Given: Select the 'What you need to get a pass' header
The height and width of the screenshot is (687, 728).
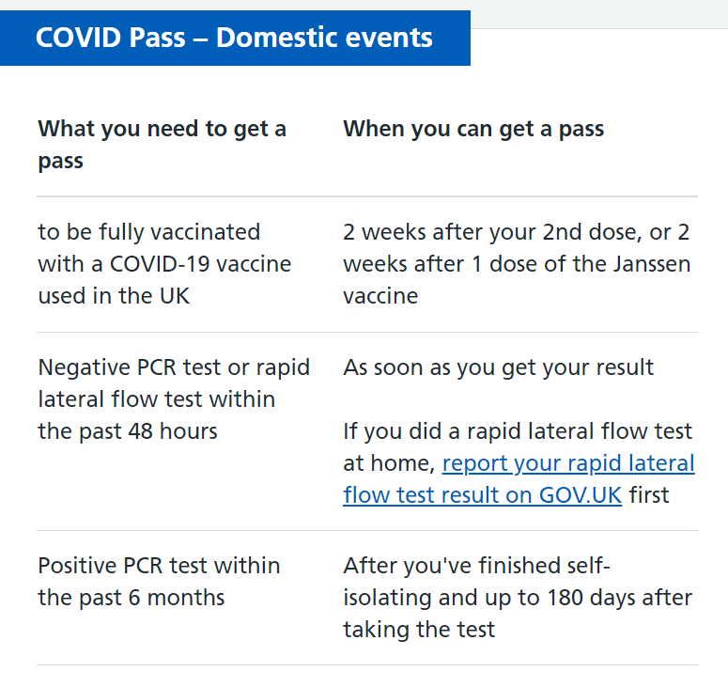Looking at the screenshot, I should point(162,145).
